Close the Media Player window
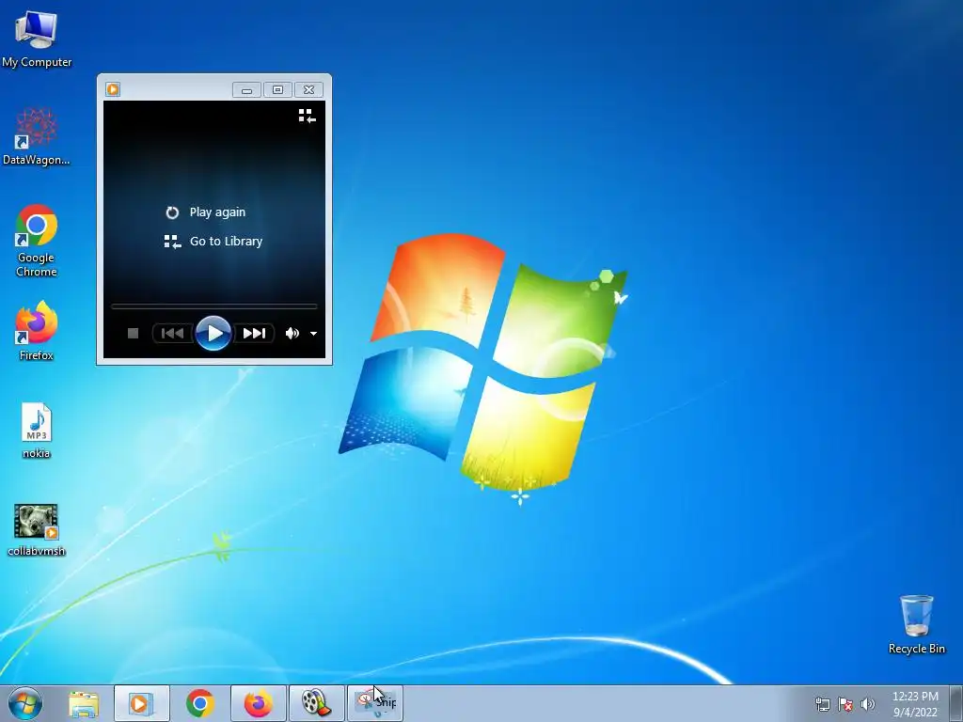The image size is (963, 722). 308,90
